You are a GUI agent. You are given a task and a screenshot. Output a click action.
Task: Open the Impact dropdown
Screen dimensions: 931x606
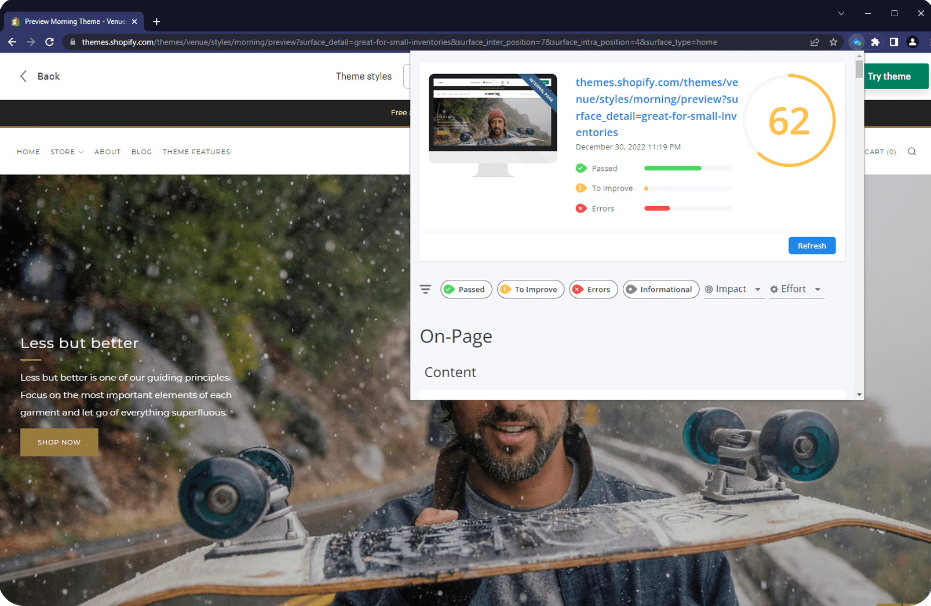(x=733, y=289)
